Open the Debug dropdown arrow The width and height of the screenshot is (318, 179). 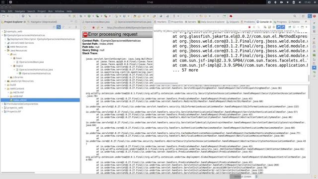(85, 16)
